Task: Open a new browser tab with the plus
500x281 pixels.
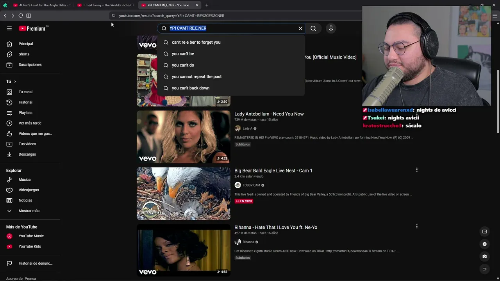Action: pyautogui.click(x=207, y=5)
